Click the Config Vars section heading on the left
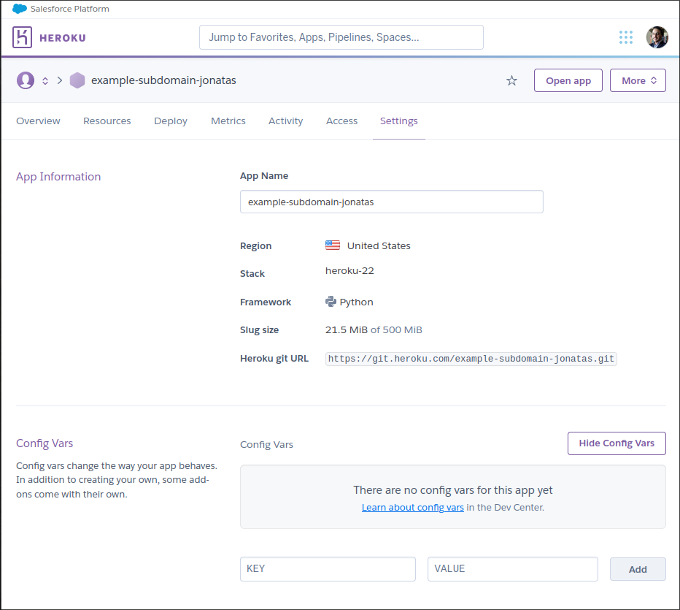 [x=45, y=443]
